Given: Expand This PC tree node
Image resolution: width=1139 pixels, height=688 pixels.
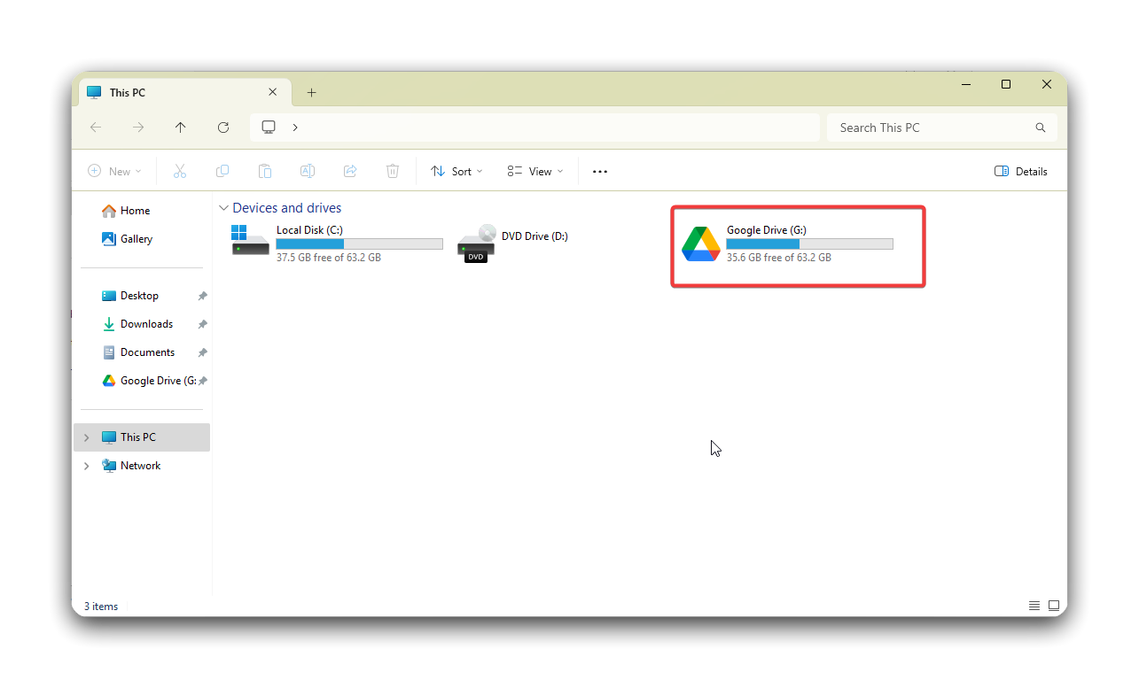Looking at the screenshot, I should point(86,437).
